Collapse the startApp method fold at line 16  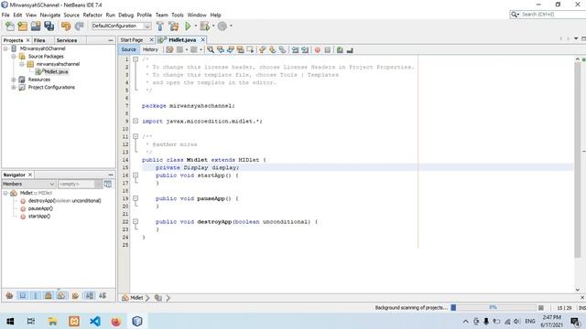(136, 175)
